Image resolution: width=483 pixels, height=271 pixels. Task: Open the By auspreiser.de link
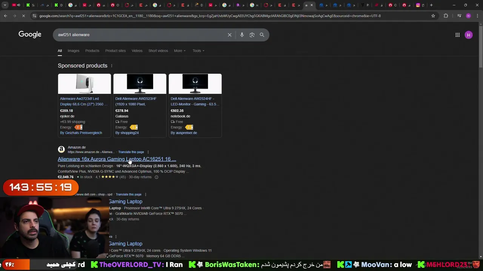click(x=184, y=133)
